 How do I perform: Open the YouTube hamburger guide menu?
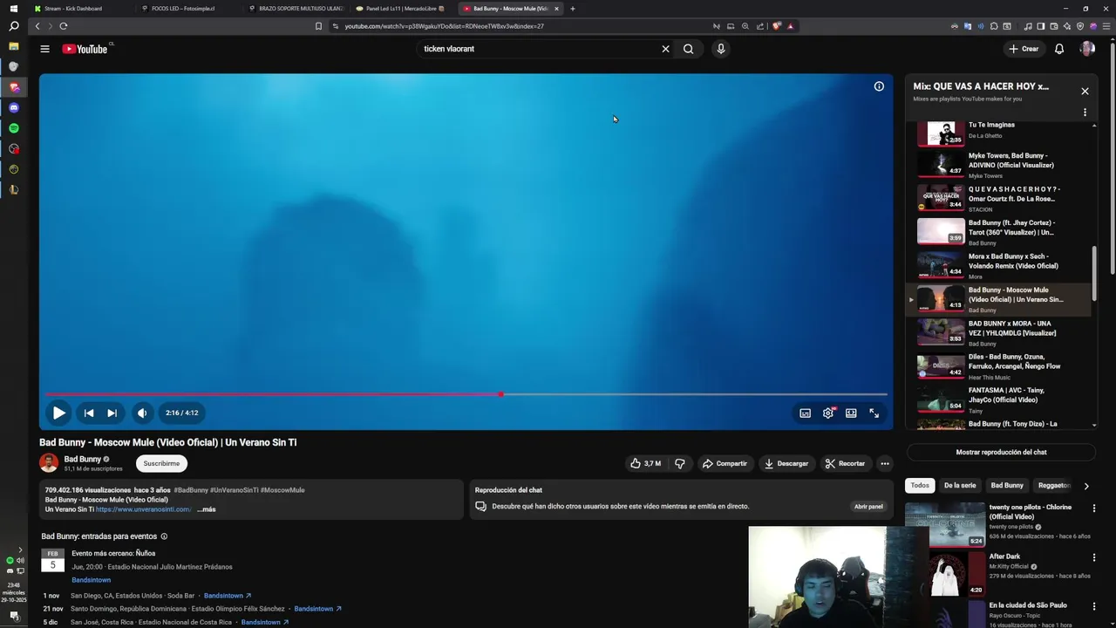pyautogui.click(x=44, y=49)
